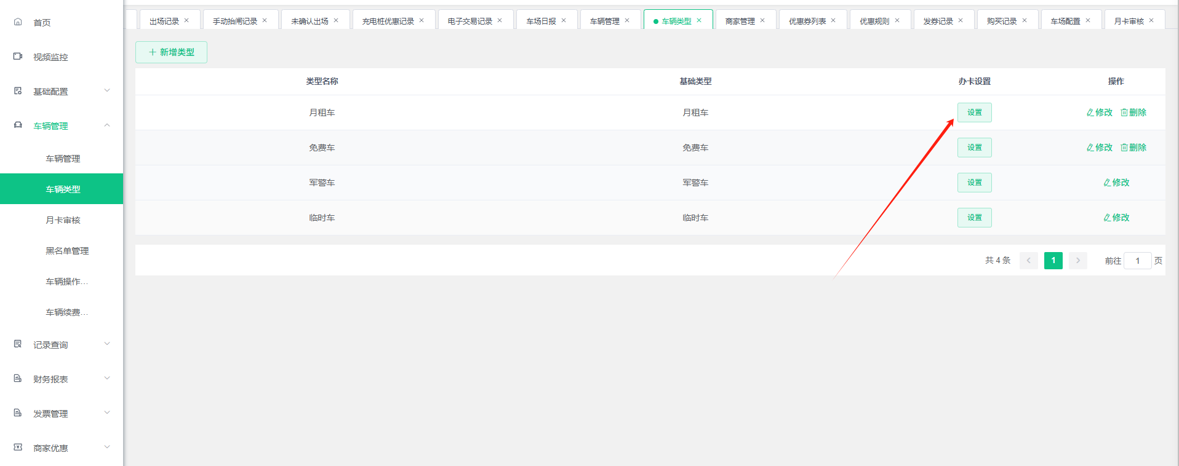Click 修改 for the 免费车 row

(x=1100, y=148)
